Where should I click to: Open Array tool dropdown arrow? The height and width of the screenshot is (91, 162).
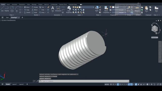tap(46, 12)
